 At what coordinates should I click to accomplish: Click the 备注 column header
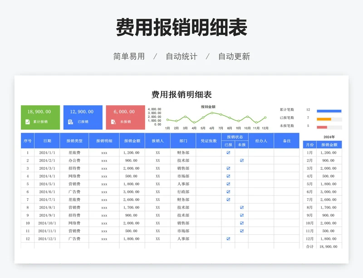pyautogui.click(x=287, y=141)
